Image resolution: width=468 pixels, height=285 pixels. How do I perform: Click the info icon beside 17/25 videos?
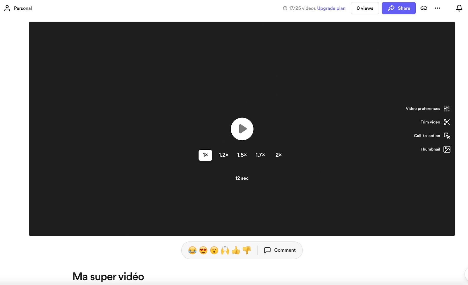[x=285, y=8]
